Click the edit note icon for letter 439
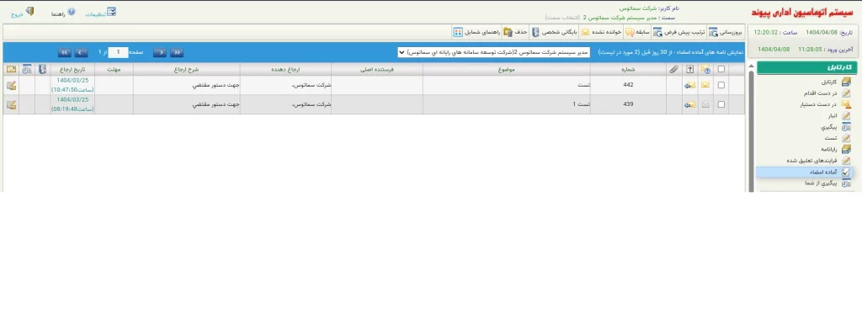The image size is (862, 313). pyautogui.click(x=11, y=104)
